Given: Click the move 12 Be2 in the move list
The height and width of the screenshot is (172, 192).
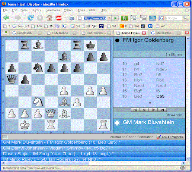Looking at the screenshot, I should 138,75.
